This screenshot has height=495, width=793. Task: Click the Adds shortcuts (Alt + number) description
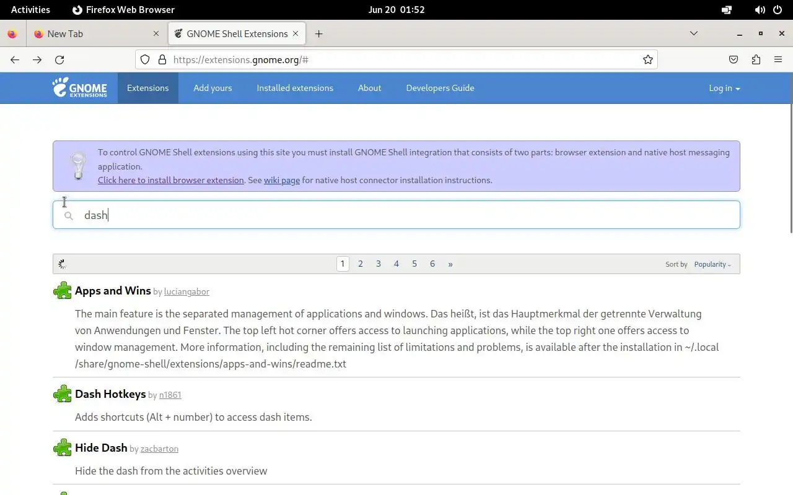(x=193, y=417)
